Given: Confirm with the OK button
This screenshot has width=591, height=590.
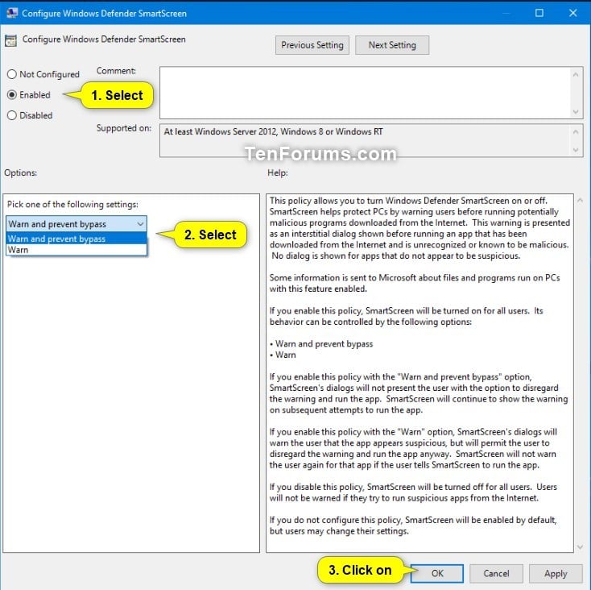Looking at the screenshot, I should 437,573.
